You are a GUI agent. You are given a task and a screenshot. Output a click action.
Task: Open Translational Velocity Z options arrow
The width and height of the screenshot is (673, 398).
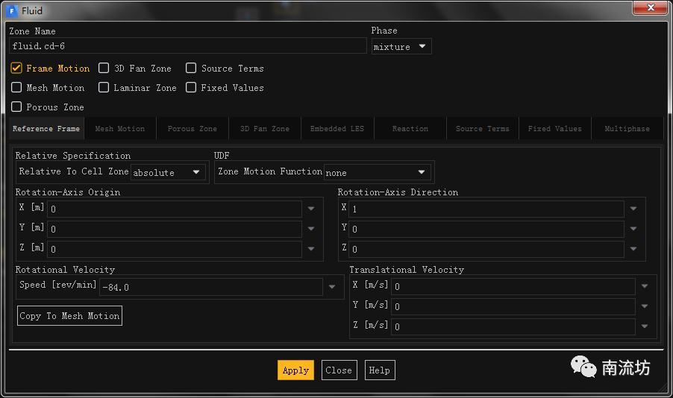click(645, 326)
